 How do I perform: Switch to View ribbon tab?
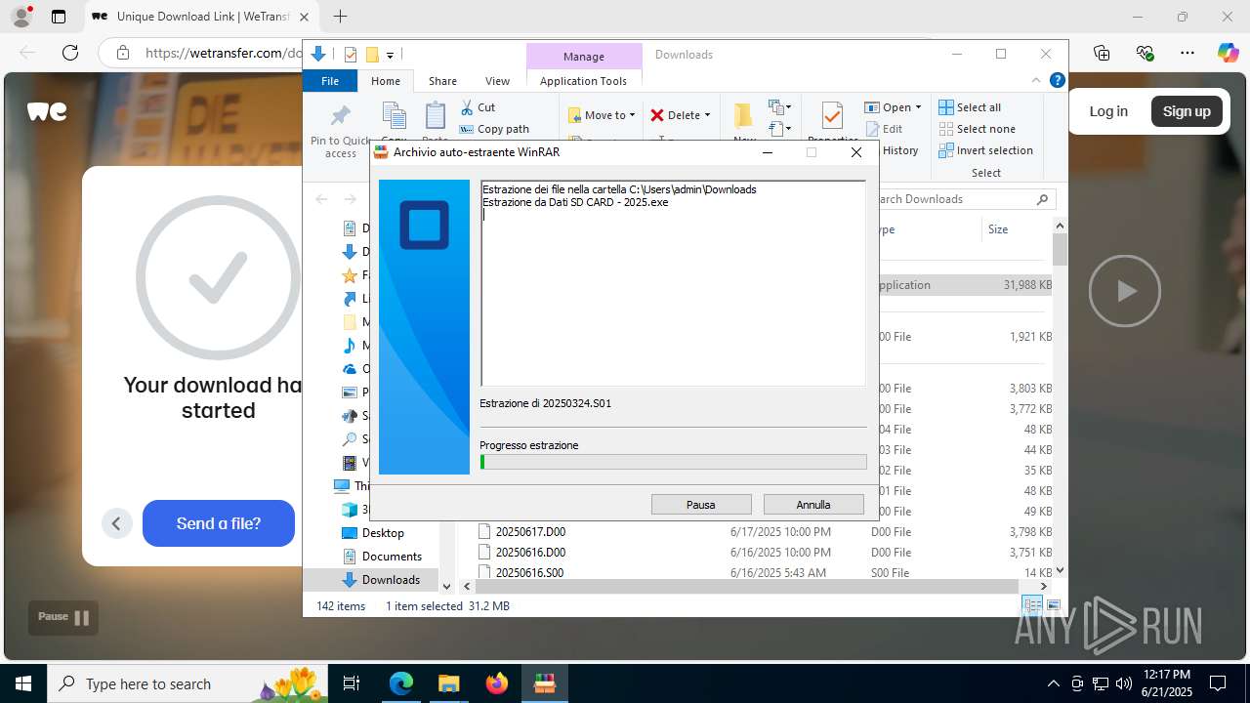pyautogui.click(x=497, y=81)
